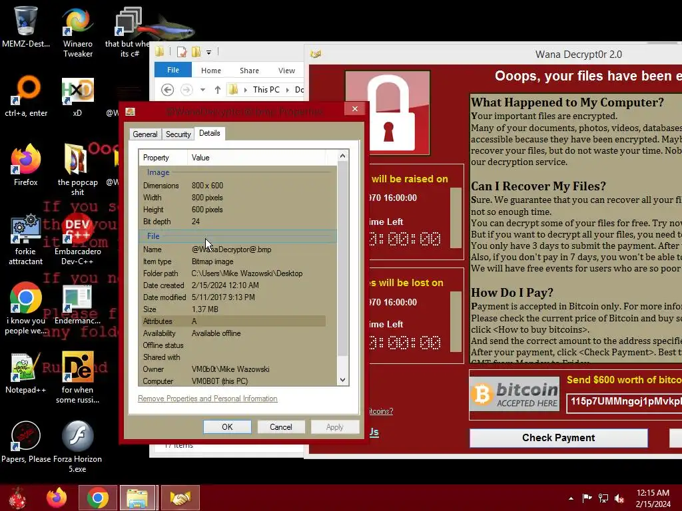
Task: Click the Owner VM0b0t\Mike Wazowski value
Action: pos(230,369)
